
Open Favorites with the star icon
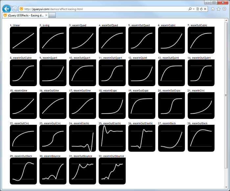(x=218, y=9)
